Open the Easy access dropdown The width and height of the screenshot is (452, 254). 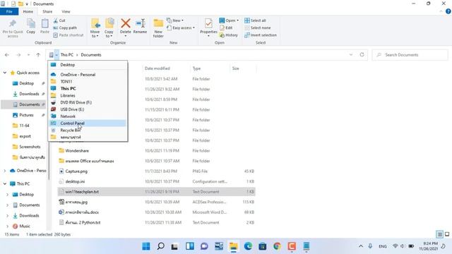pyautogui.click(x=181, y=28)
